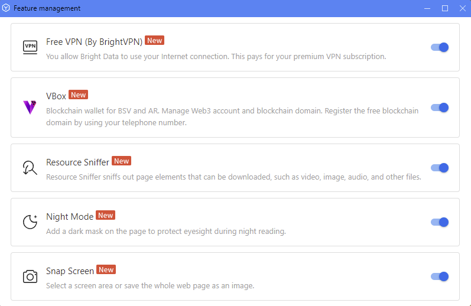Image resolution: width=471 pixels, height=306 pixels.
Task: Close the Feature management window
Action: 463,8
